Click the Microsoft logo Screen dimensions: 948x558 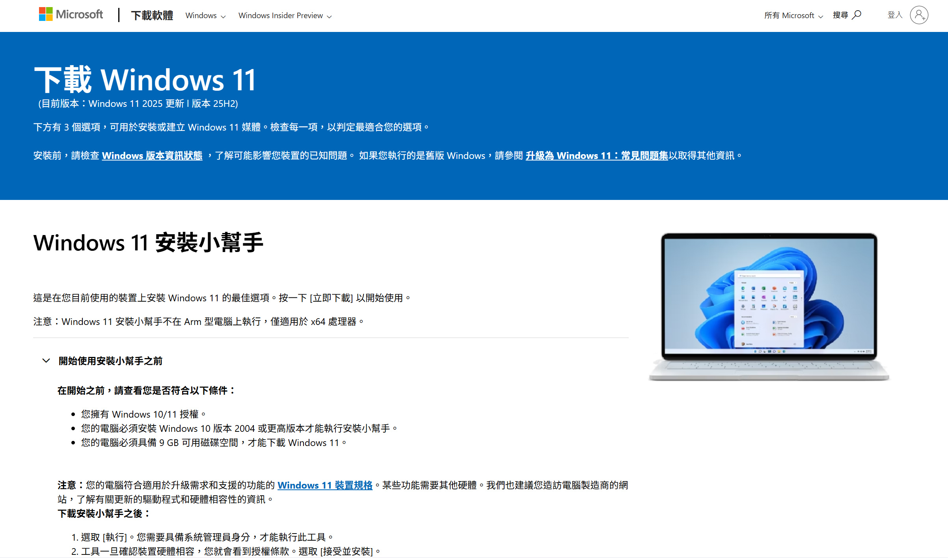point(71,15)
